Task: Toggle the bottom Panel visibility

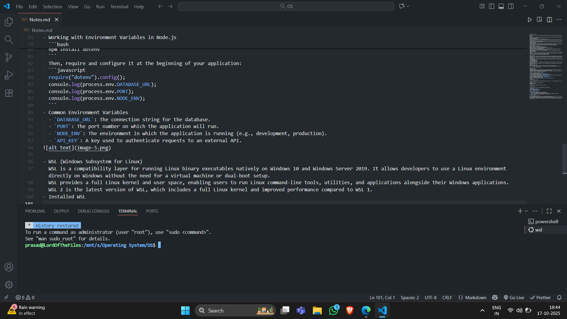Action: tap(501, 7)
